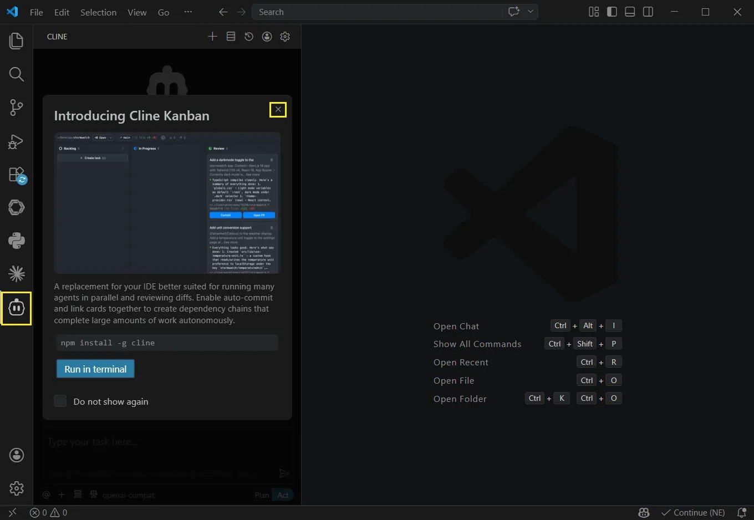This screenshot has width=754, height=520.
Task: Click the Introducing Cline Kanban heading
Action: pyautogui.click(x=132, y=116)
